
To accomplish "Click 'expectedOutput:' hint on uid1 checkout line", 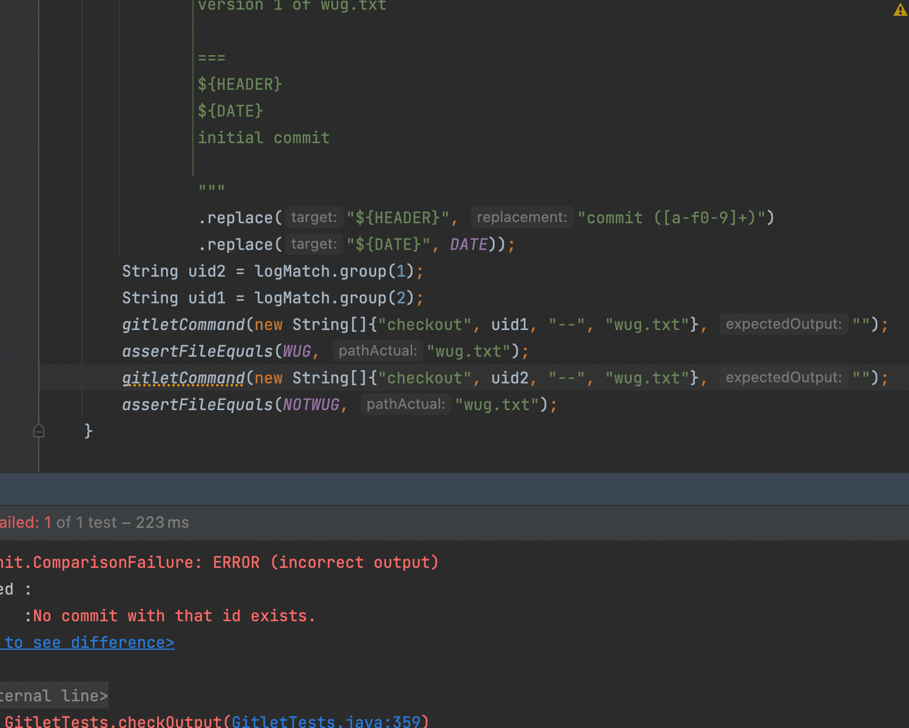I will click(x=783, y=324).
